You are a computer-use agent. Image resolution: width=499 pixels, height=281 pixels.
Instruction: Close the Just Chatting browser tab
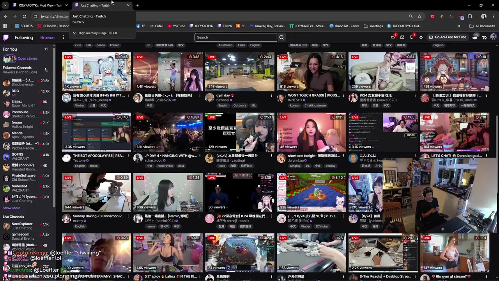(x=128, y=5)
